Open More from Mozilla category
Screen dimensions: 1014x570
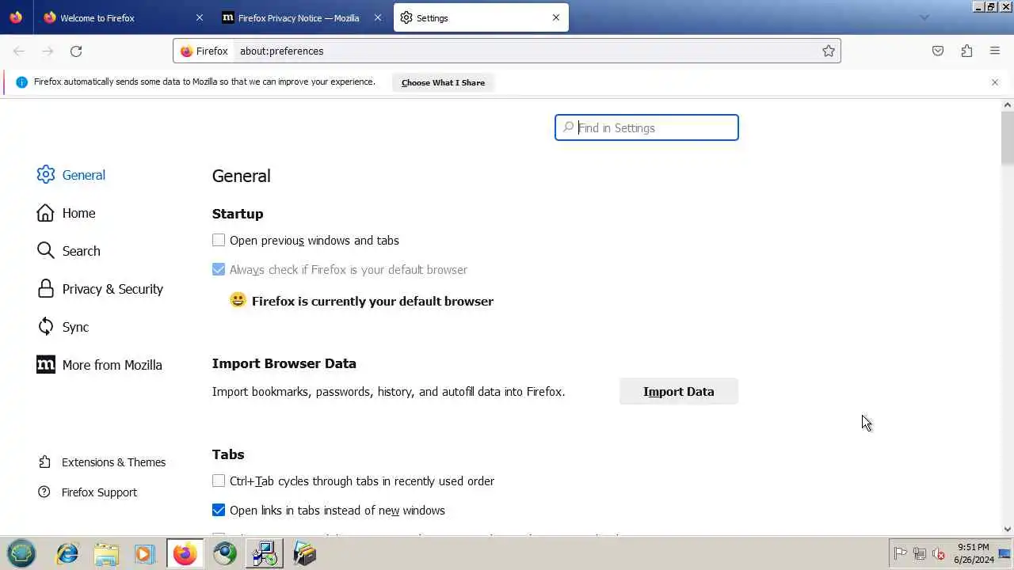point(100,365)
